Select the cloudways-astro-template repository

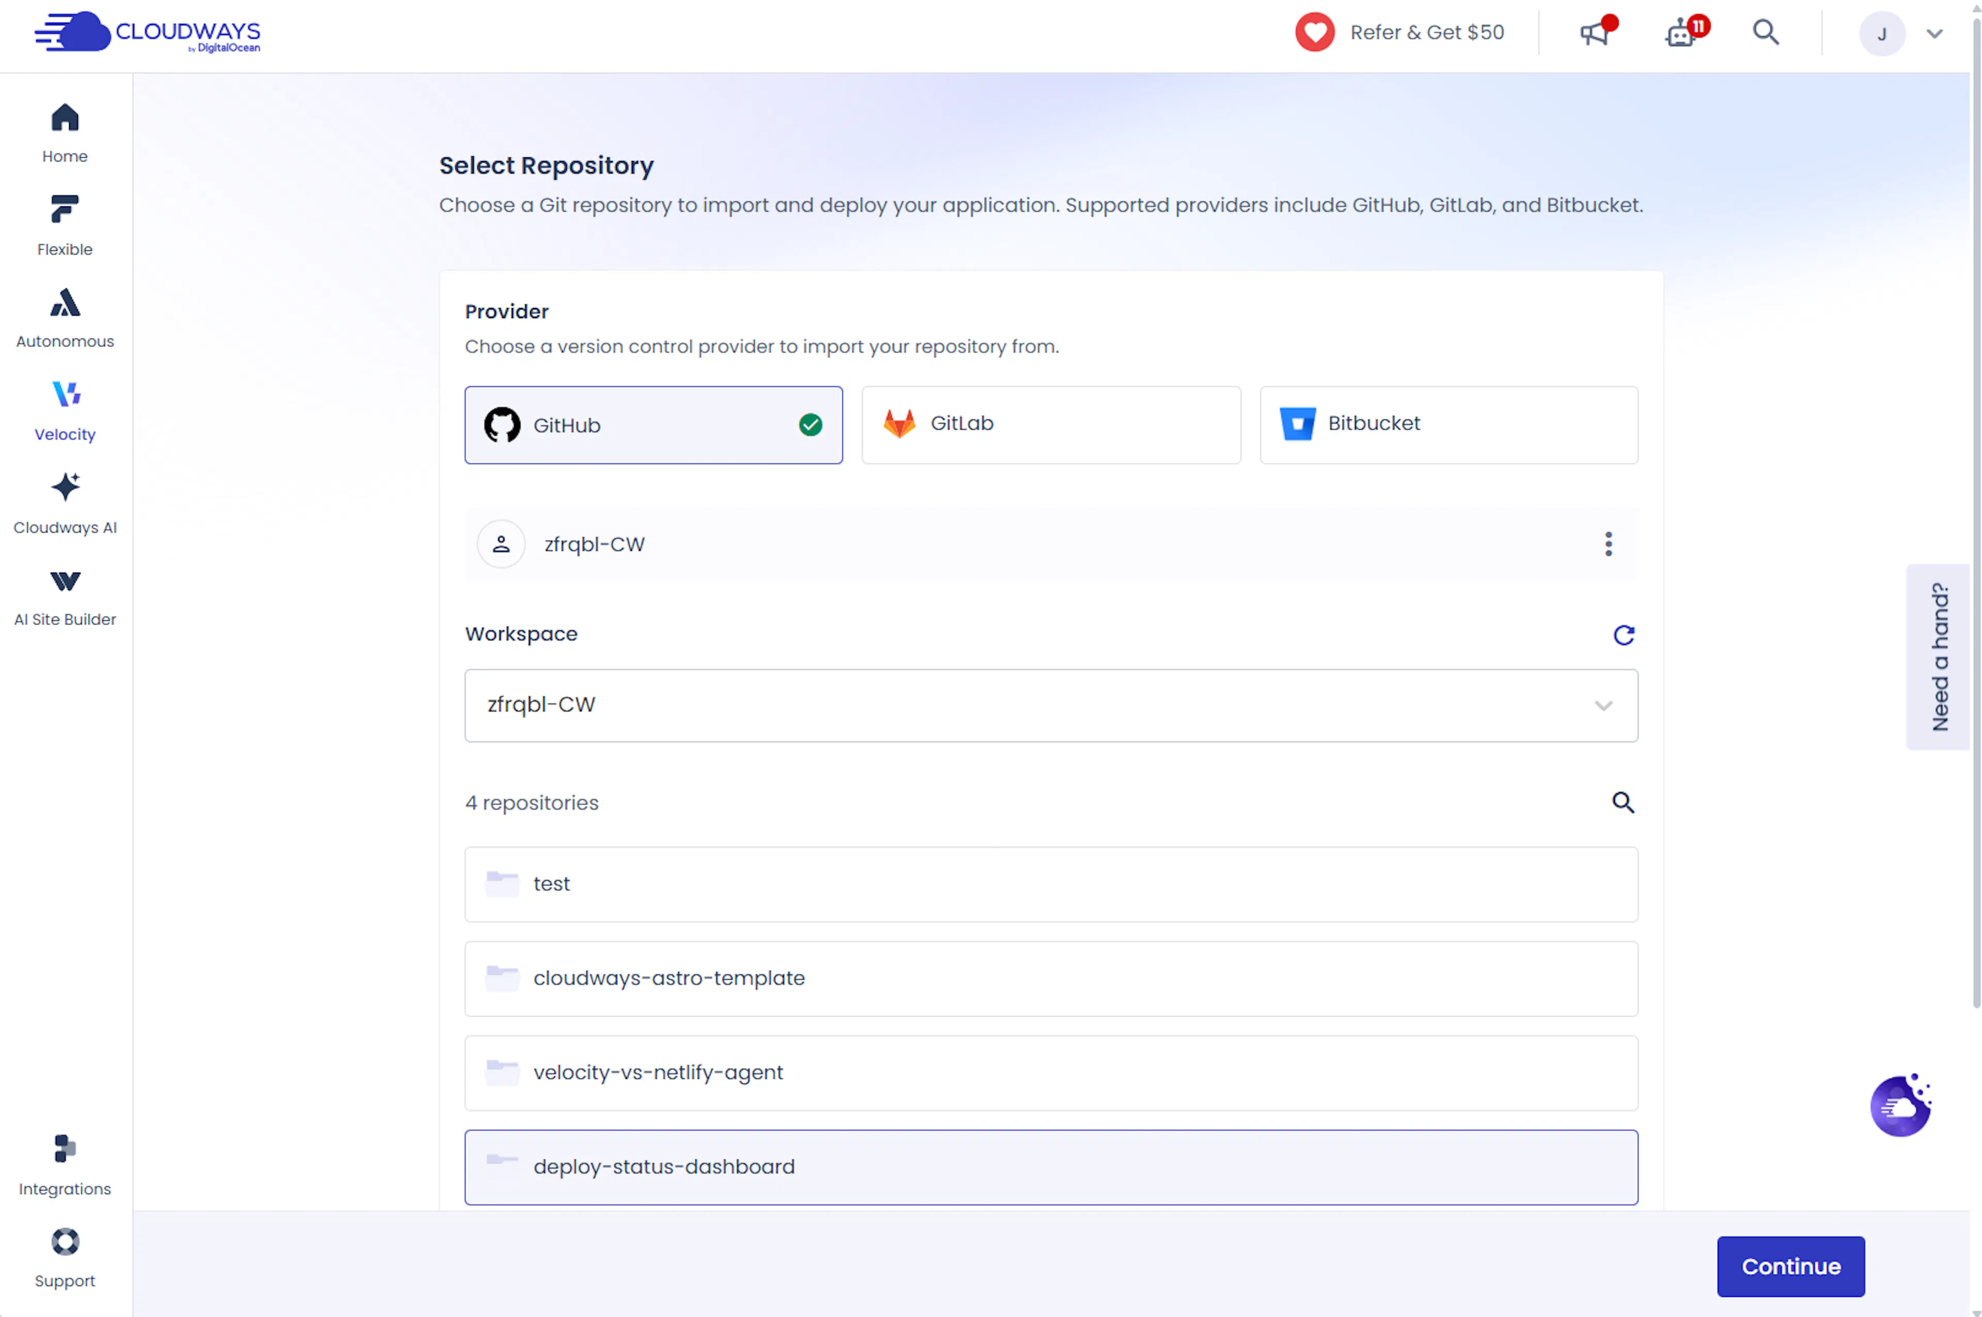(1050, 979)
